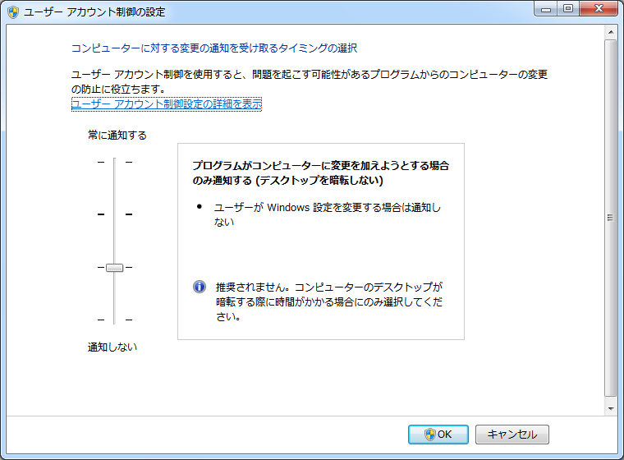Click the blue heading about notification timing
This screenshot has width=624, height=460.
tap(214, 48)
